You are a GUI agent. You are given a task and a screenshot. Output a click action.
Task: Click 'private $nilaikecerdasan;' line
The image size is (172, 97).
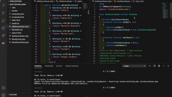[116, 20]
